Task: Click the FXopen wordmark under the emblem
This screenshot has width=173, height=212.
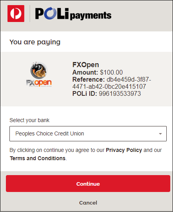Action: click(39, 83)
